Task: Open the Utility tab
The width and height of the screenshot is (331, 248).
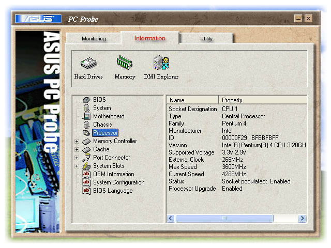Action: click(x=206, y=39)
